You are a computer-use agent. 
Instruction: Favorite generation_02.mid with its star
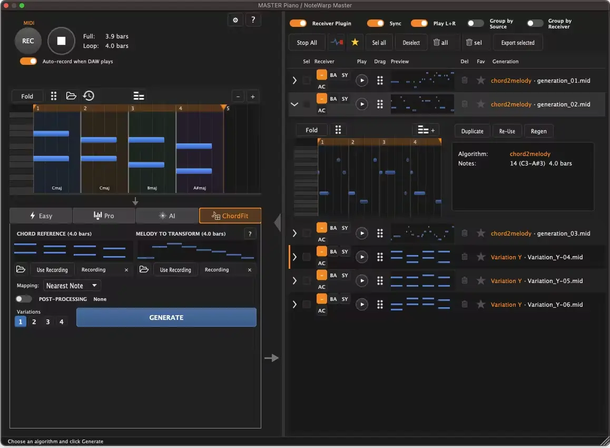pos(481,104)
